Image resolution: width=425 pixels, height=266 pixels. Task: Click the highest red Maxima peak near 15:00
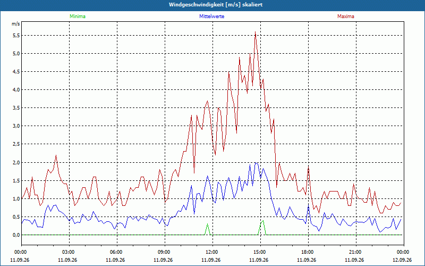[255, 32]
